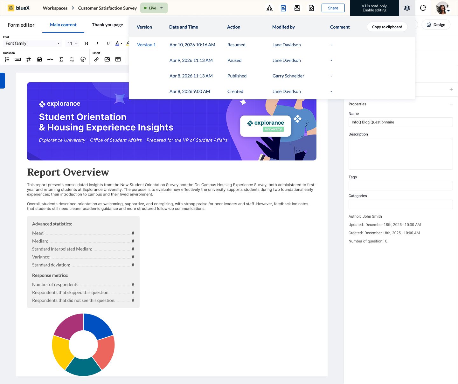Open the font size 11 dropdown
Screen dimensions: 458x384
click(72, 43)
